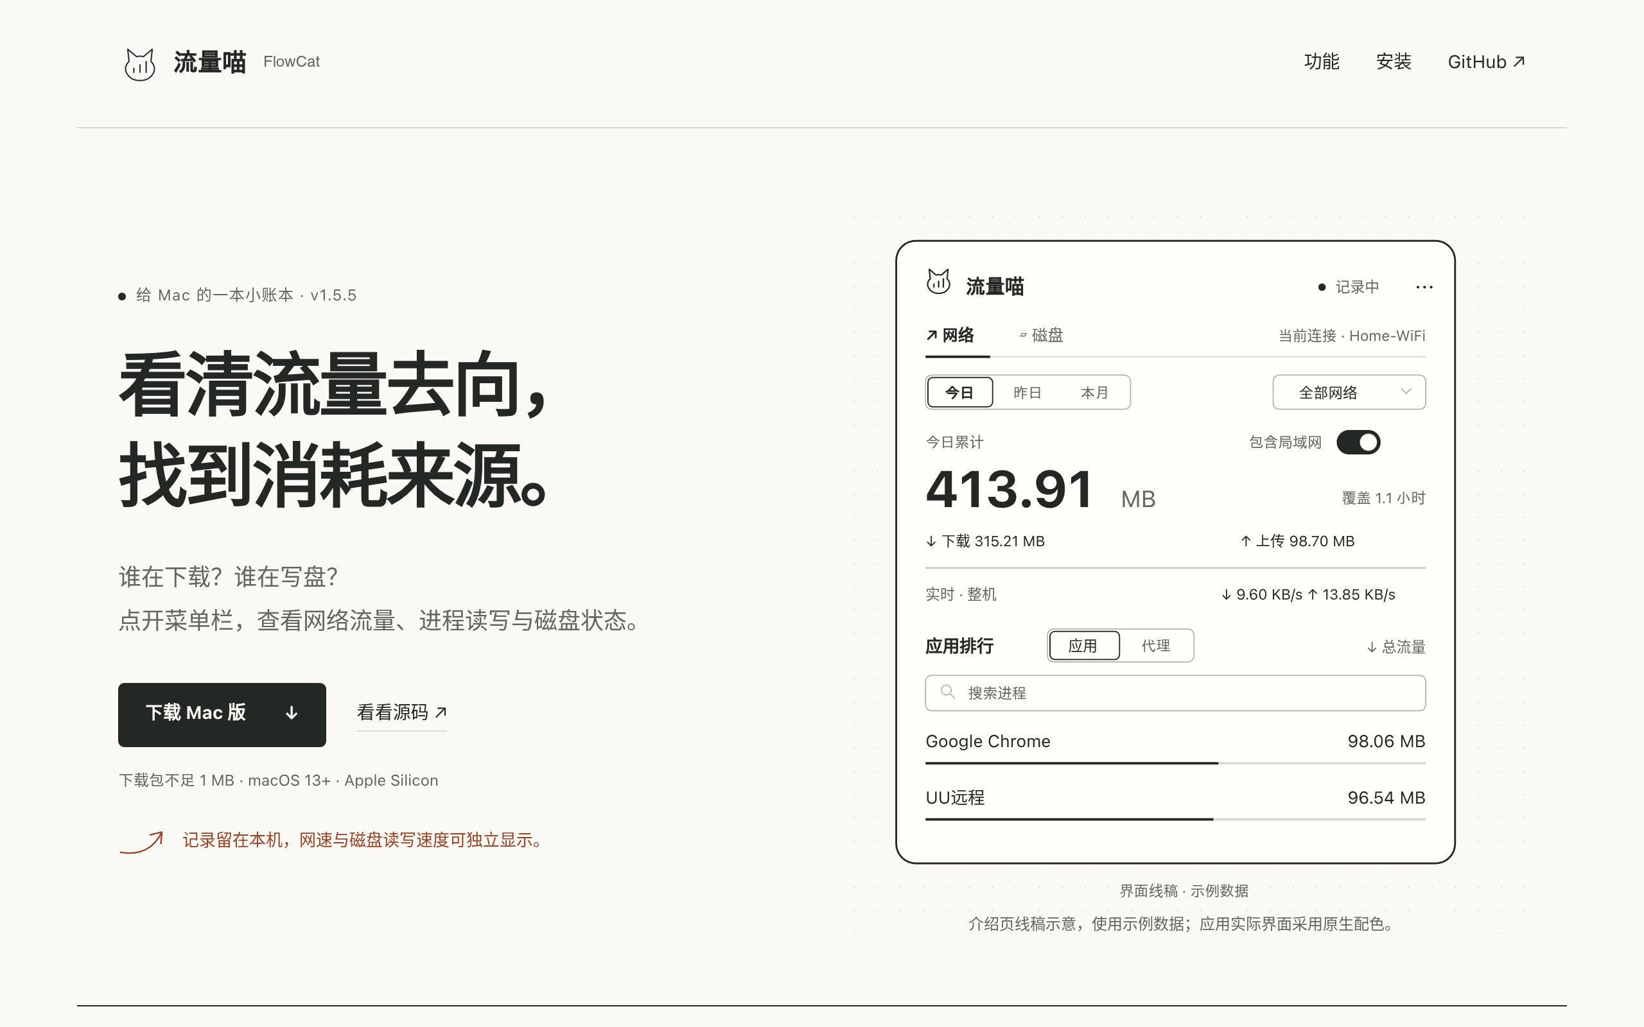Viewport: 1644px width, 1027px height.
Task: Click the cat icon inside the app card
Action: 938,281
